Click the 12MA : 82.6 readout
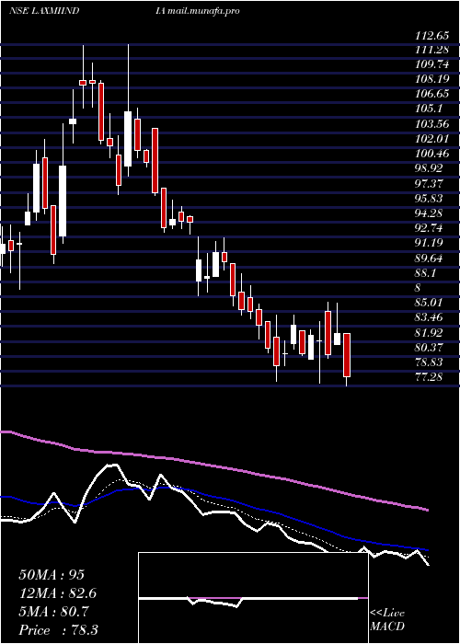Screen dimensions: 460x644 tap(58, 593)
